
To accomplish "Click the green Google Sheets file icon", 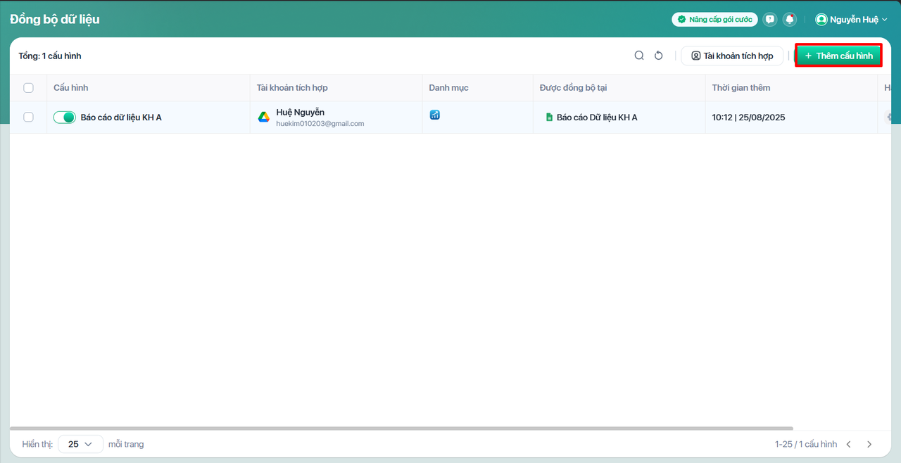I will click(549, 118).
